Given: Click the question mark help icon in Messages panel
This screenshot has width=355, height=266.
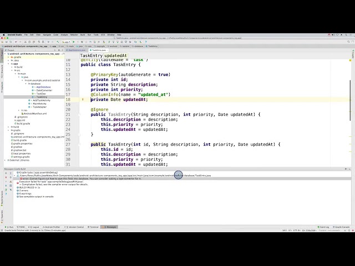Looking at the screenshot, I should click(x=6, y=194).
